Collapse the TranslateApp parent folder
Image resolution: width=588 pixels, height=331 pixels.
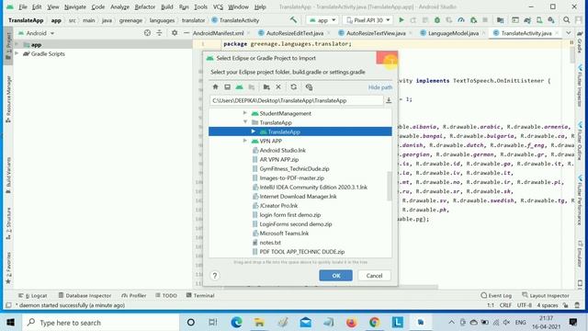(245, 122)
